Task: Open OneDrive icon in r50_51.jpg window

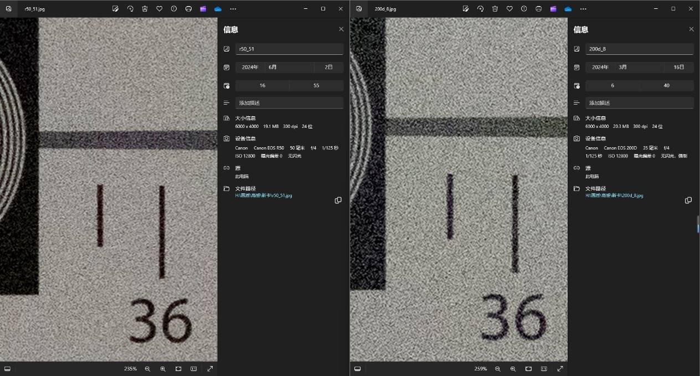Action: [218, 9]
